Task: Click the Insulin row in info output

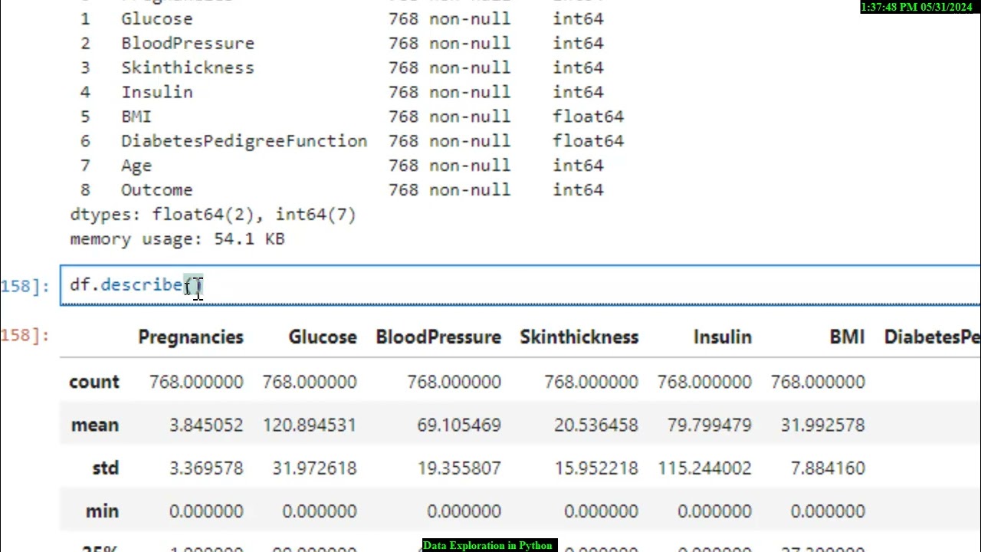Action: click(342, 92)
